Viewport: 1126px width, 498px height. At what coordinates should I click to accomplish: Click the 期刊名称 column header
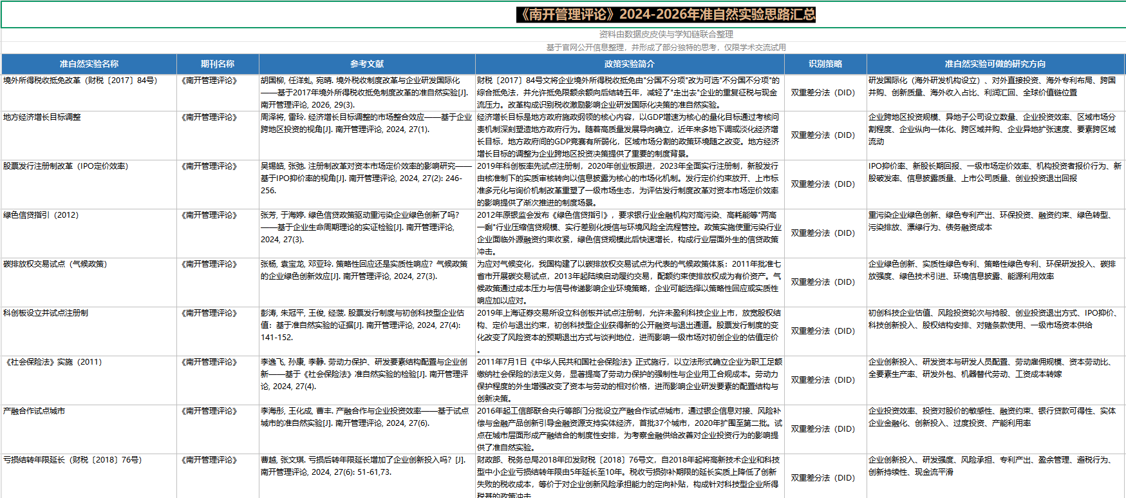click(218, 64)
